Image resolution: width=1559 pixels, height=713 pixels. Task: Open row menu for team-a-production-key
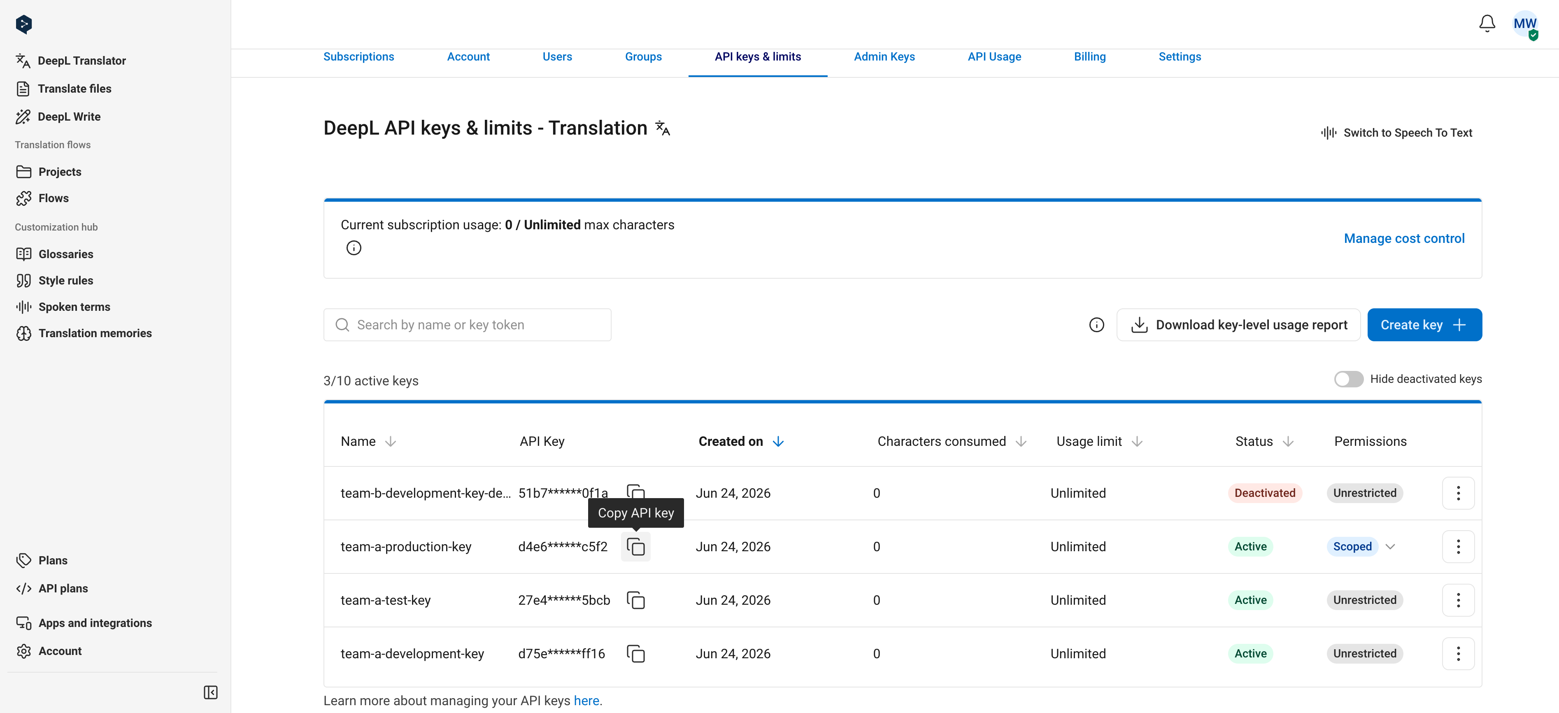pos(1458,547)
